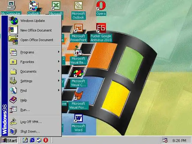Viewport: 192px width, 144px height.
Task: Choose Open Office Document menu entry
Action: coord(35,40)
